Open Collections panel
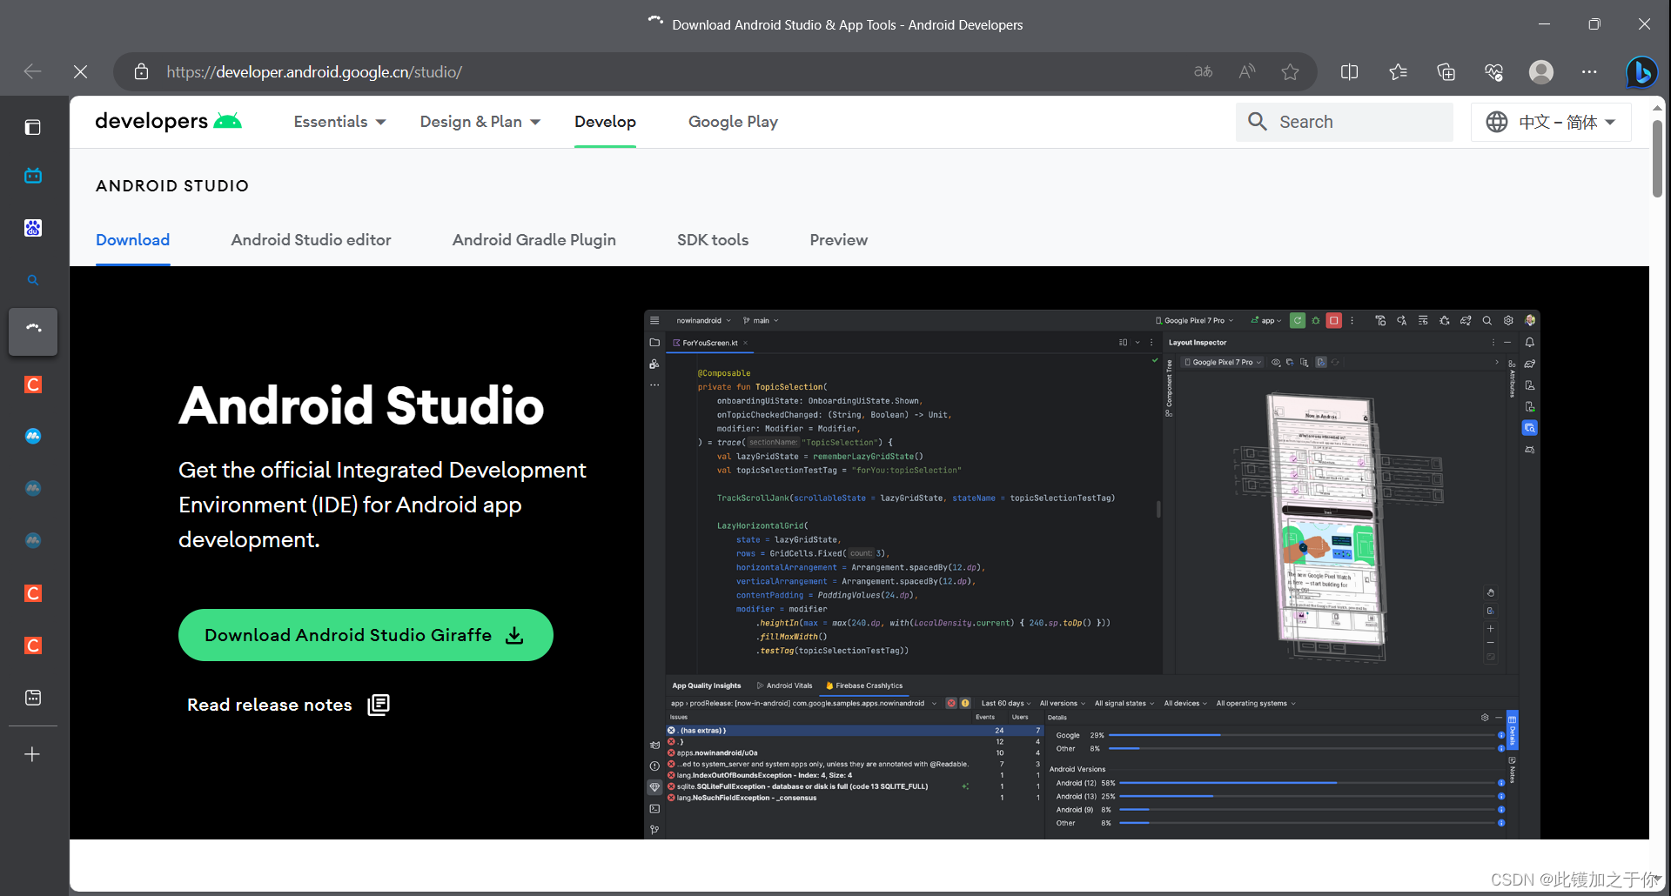This screenshot has height=896, width=1671. (x=1446, y=71)
